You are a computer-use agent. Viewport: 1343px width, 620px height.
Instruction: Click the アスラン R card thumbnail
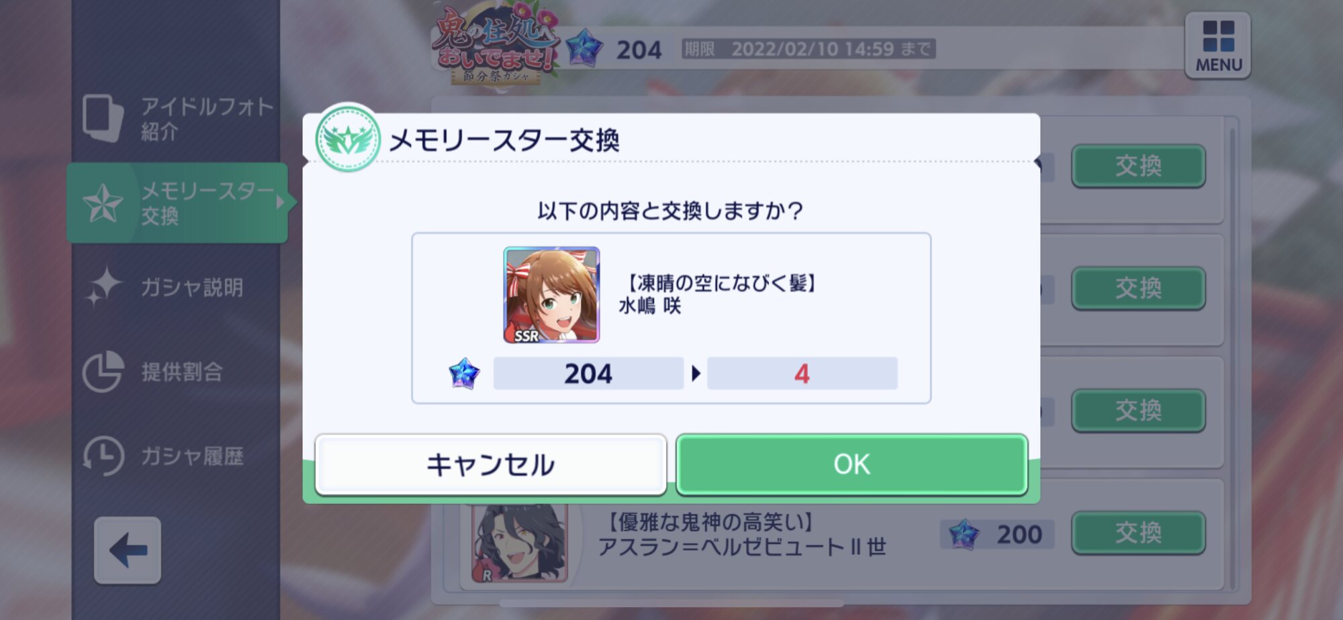520,543
